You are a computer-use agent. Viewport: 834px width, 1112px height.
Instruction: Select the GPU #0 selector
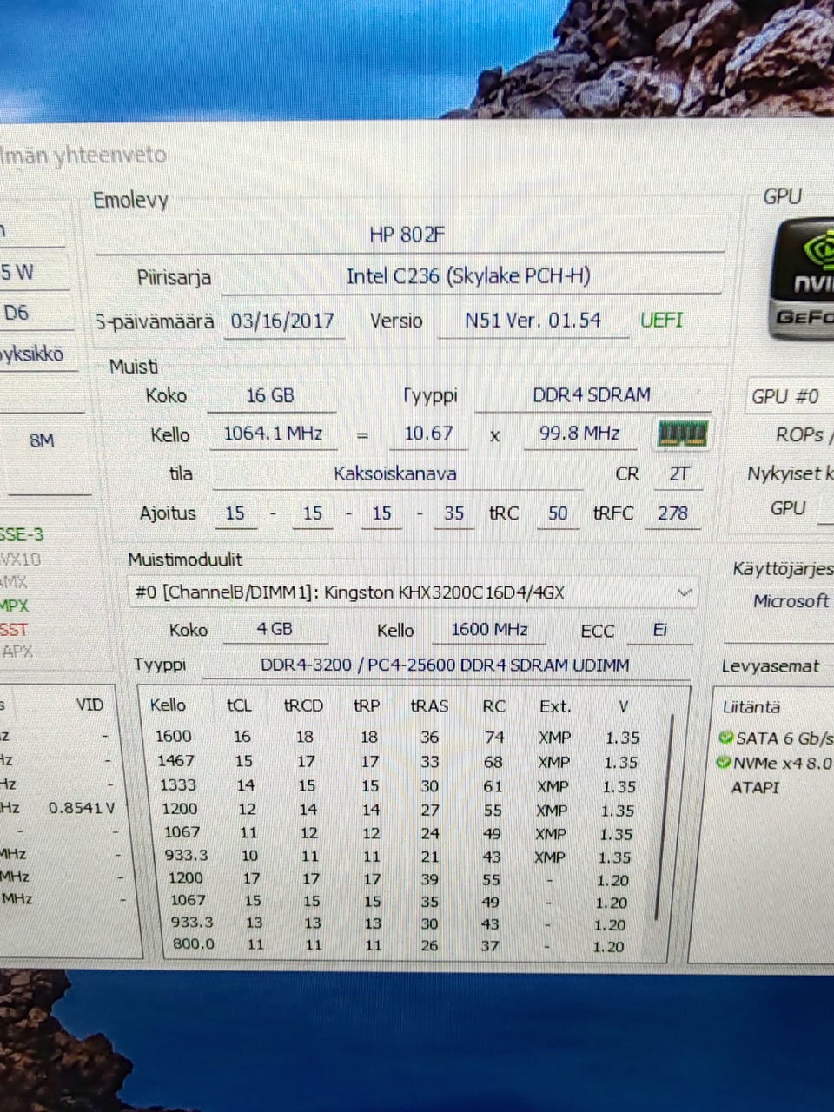click(x=791, y=396)
